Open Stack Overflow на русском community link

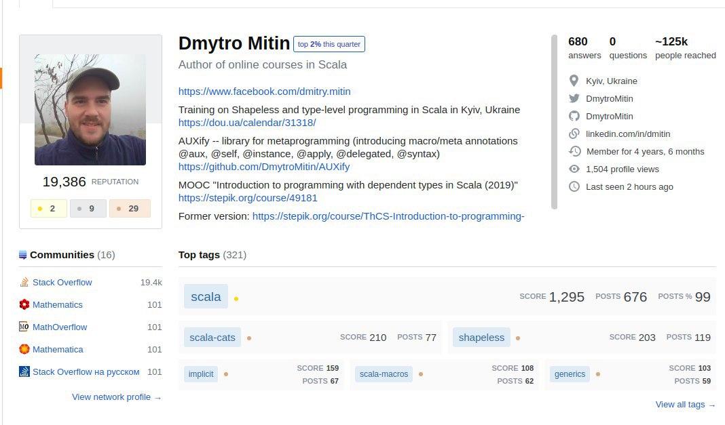point(86,371)
